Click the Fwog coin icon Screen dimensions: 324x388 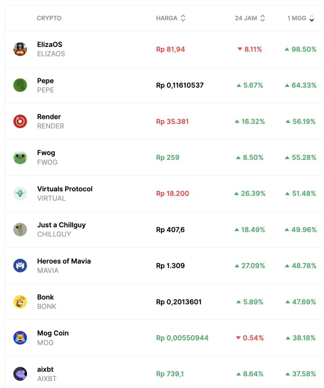tap(20, 157)
